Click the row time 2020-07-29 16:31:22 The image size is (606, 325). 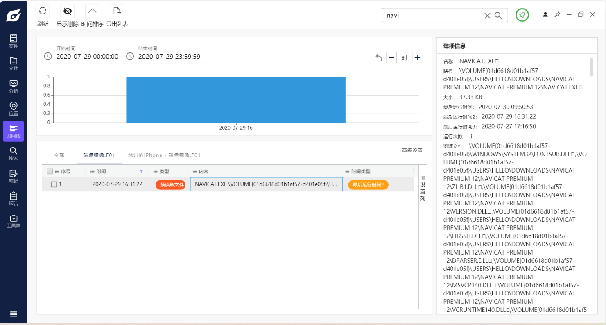(118, 184)
